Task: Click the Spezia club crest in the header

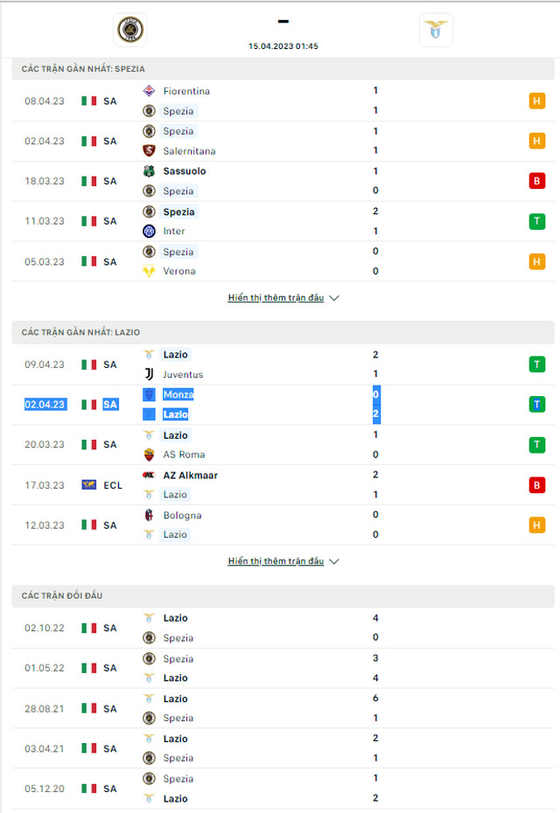Action: pyautogui.click(x=129, y=30)
